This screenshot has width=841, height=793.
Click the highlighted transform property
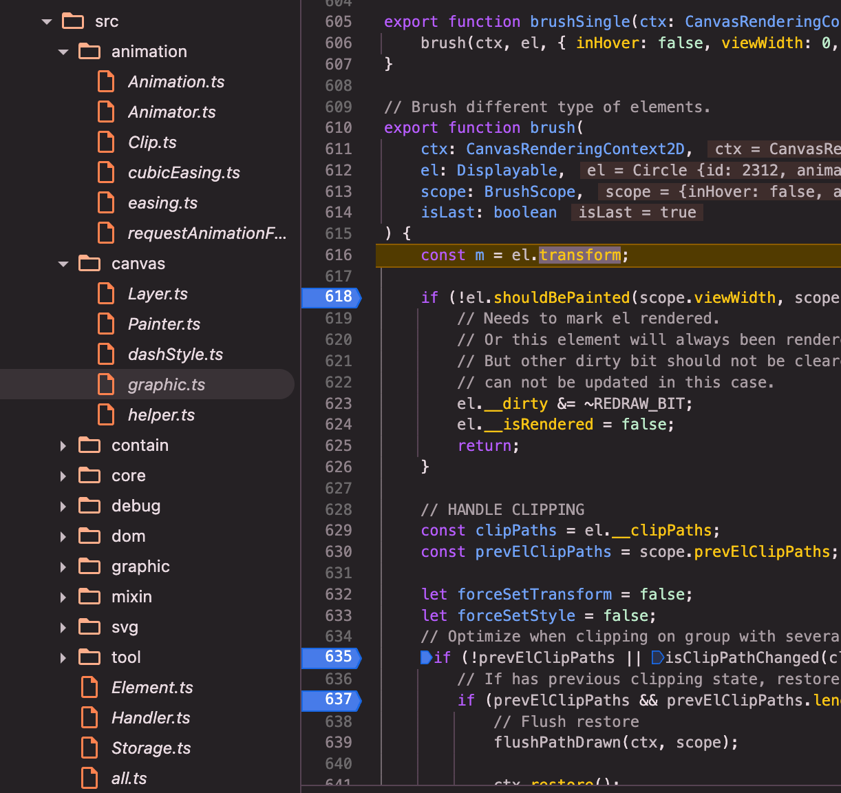pos(579,255)
